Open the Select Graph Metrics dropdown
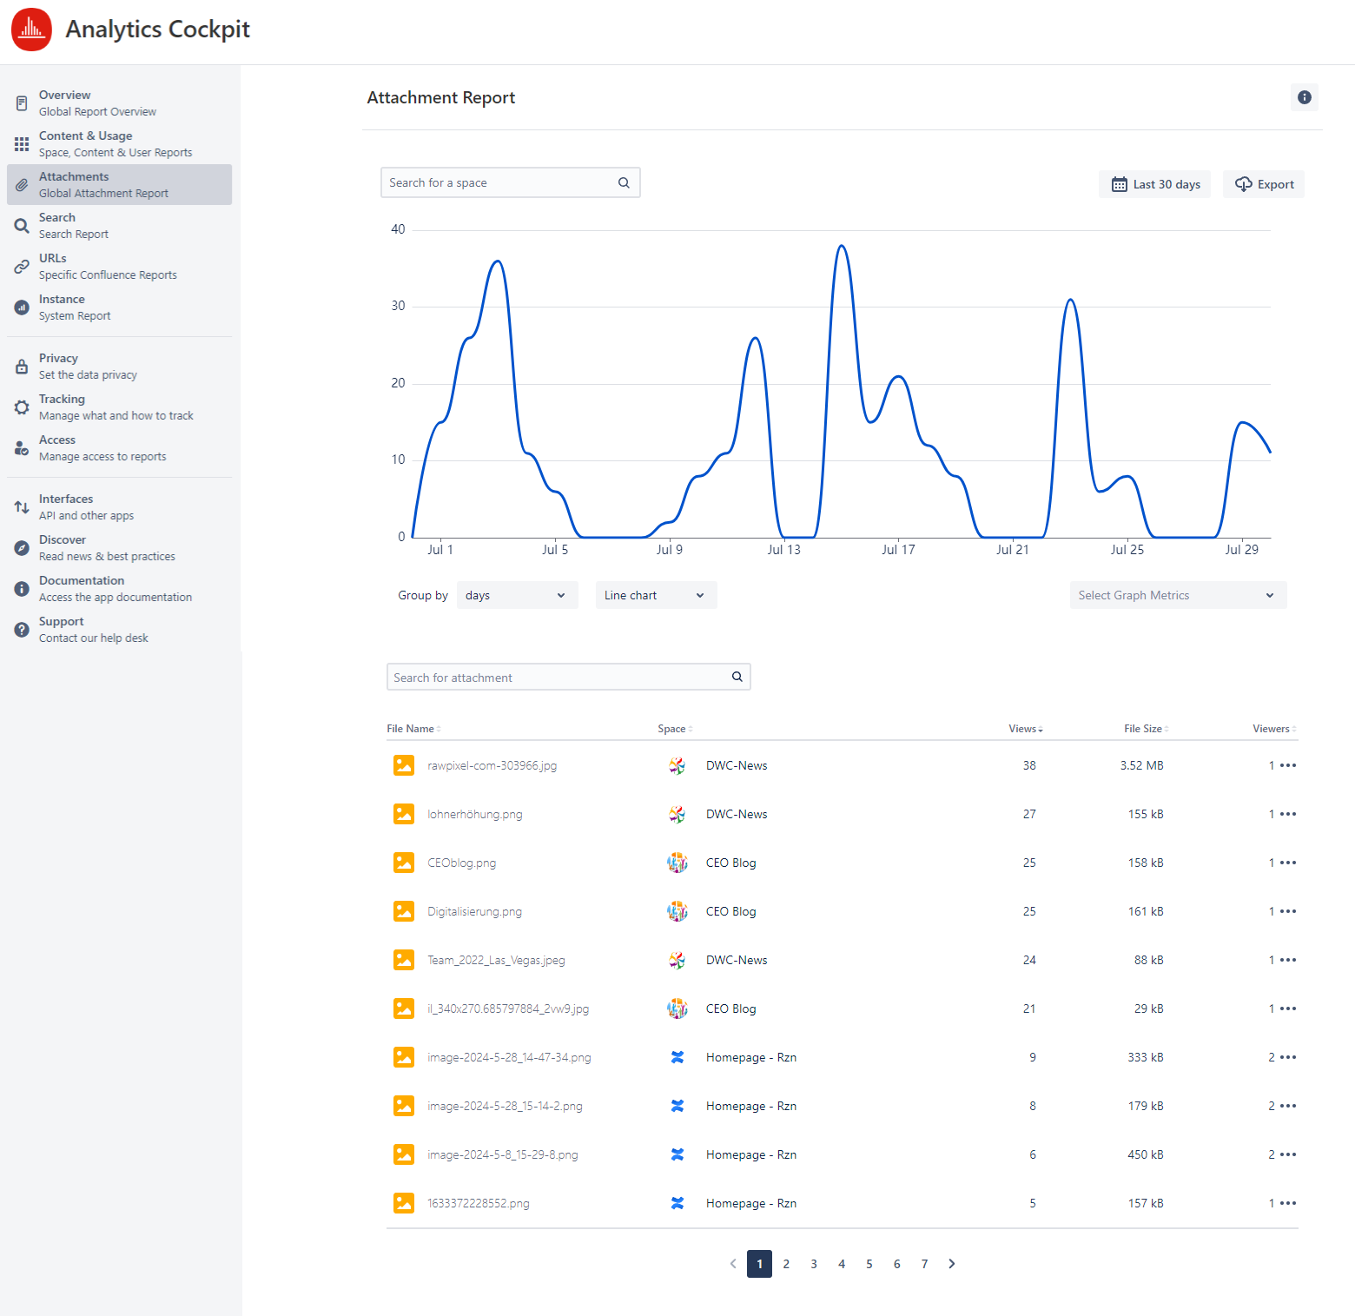Viewport: 1355px width, 1316px height. point(1177,595)
